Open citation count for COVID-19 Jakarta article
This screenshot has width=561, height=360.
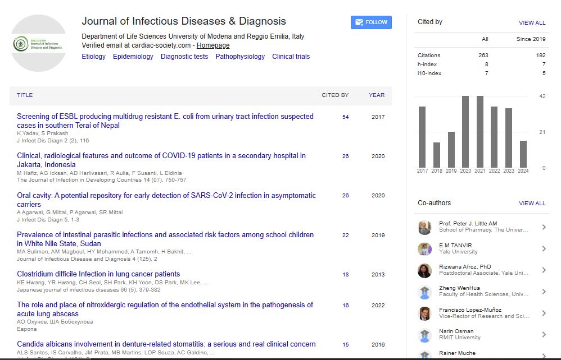pyautogui.click(x=345, y=156)
